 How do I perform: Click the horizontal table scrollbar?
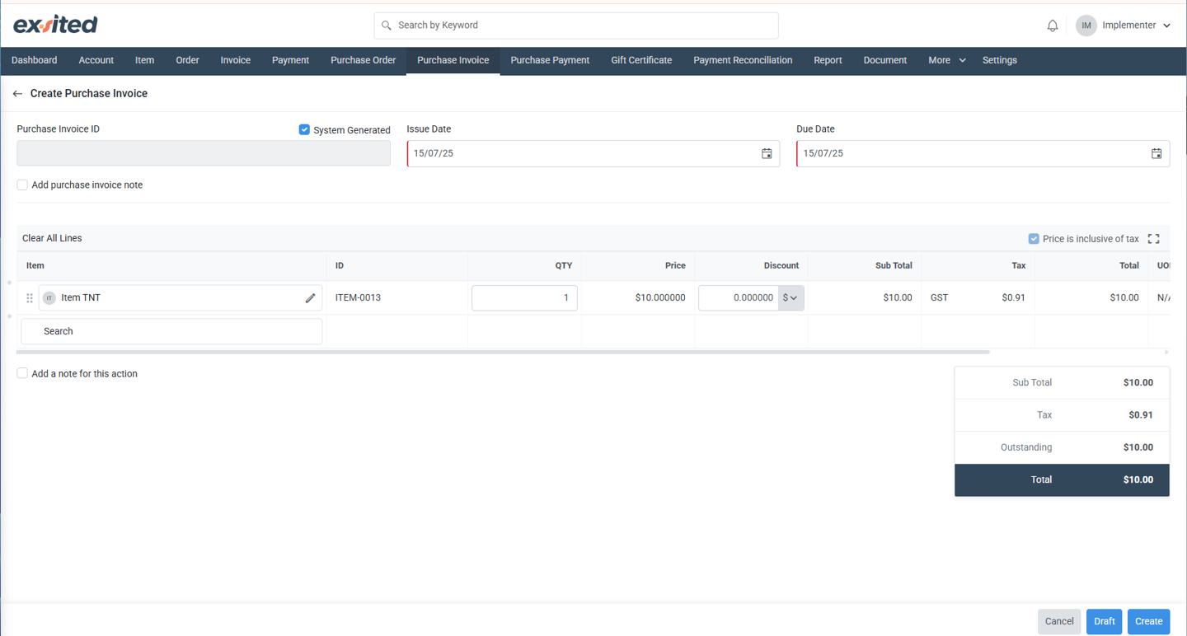503,352
